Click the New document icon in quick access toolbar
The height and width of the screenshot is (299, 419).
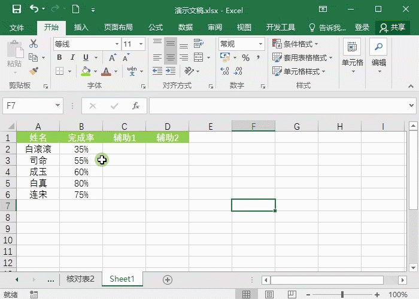(75, 9)
